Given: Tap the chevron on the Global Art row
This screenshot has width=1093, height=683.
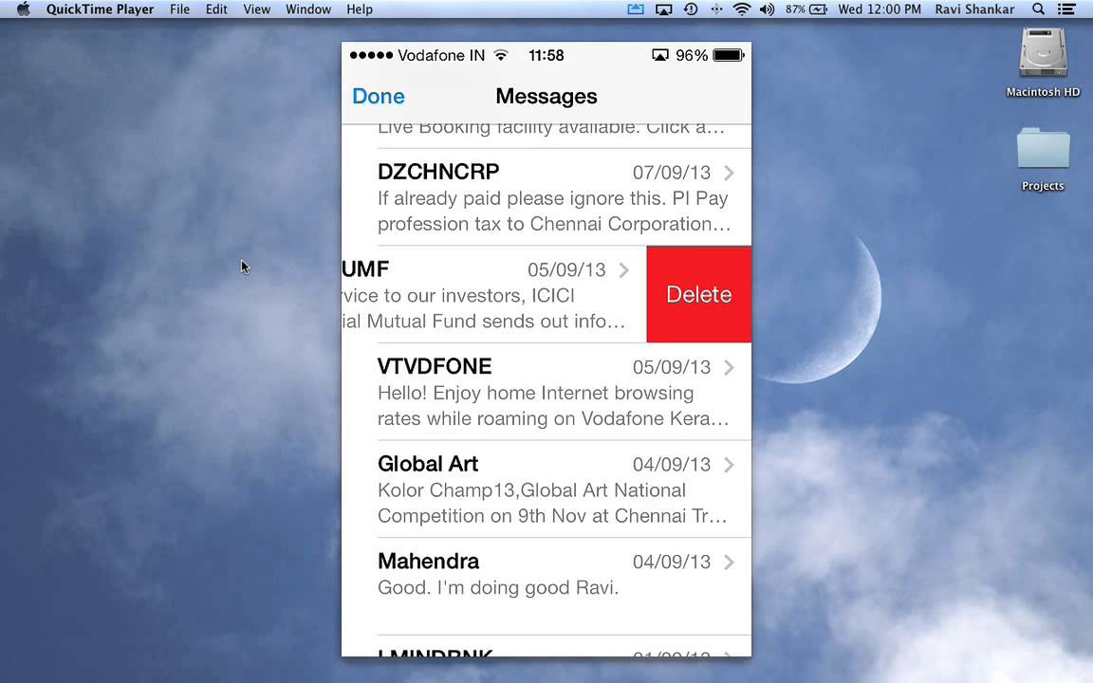Looking at the screenshot, I should [729, 465].
